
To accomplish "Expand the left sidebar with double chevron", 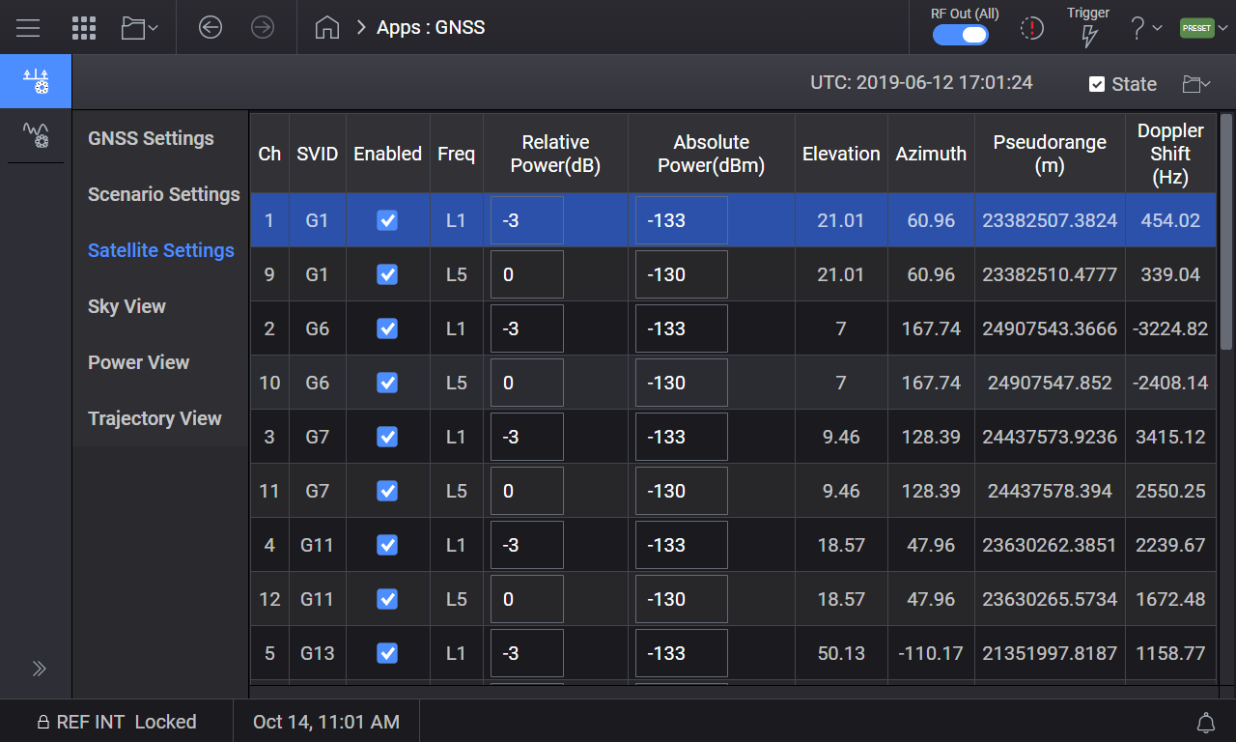I will coord(39,669).
